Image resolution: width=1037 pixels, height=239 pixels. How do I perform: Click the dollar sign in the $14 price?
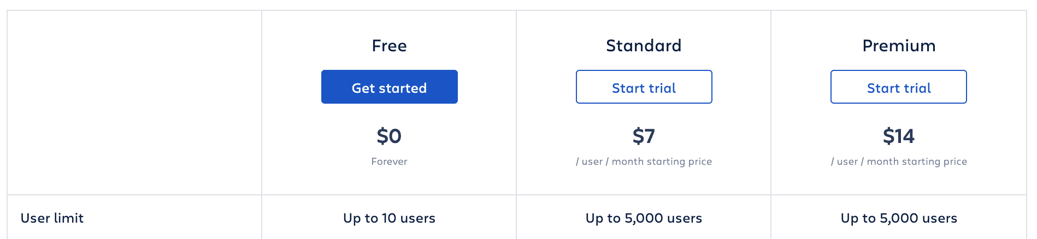(888, 136)
